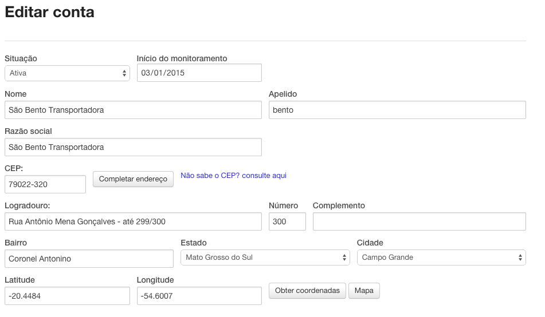
Task: Click the Completar endereço button
Action: coord(133,179)
